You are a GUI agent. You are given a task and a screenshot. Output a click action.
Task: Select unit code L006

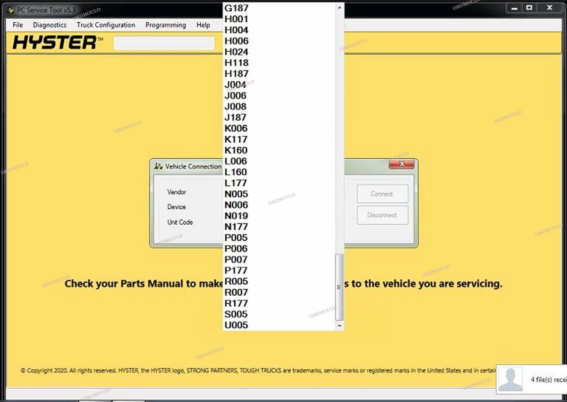(279, 161)
